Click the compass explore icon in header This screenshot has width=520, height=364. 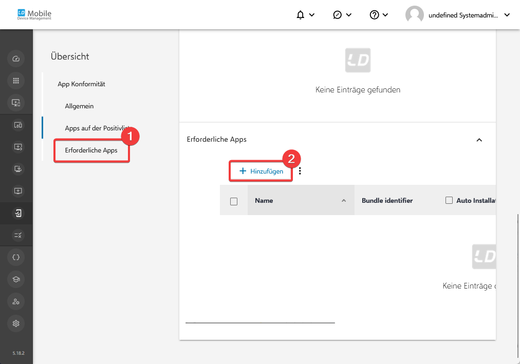click(337, 15)
